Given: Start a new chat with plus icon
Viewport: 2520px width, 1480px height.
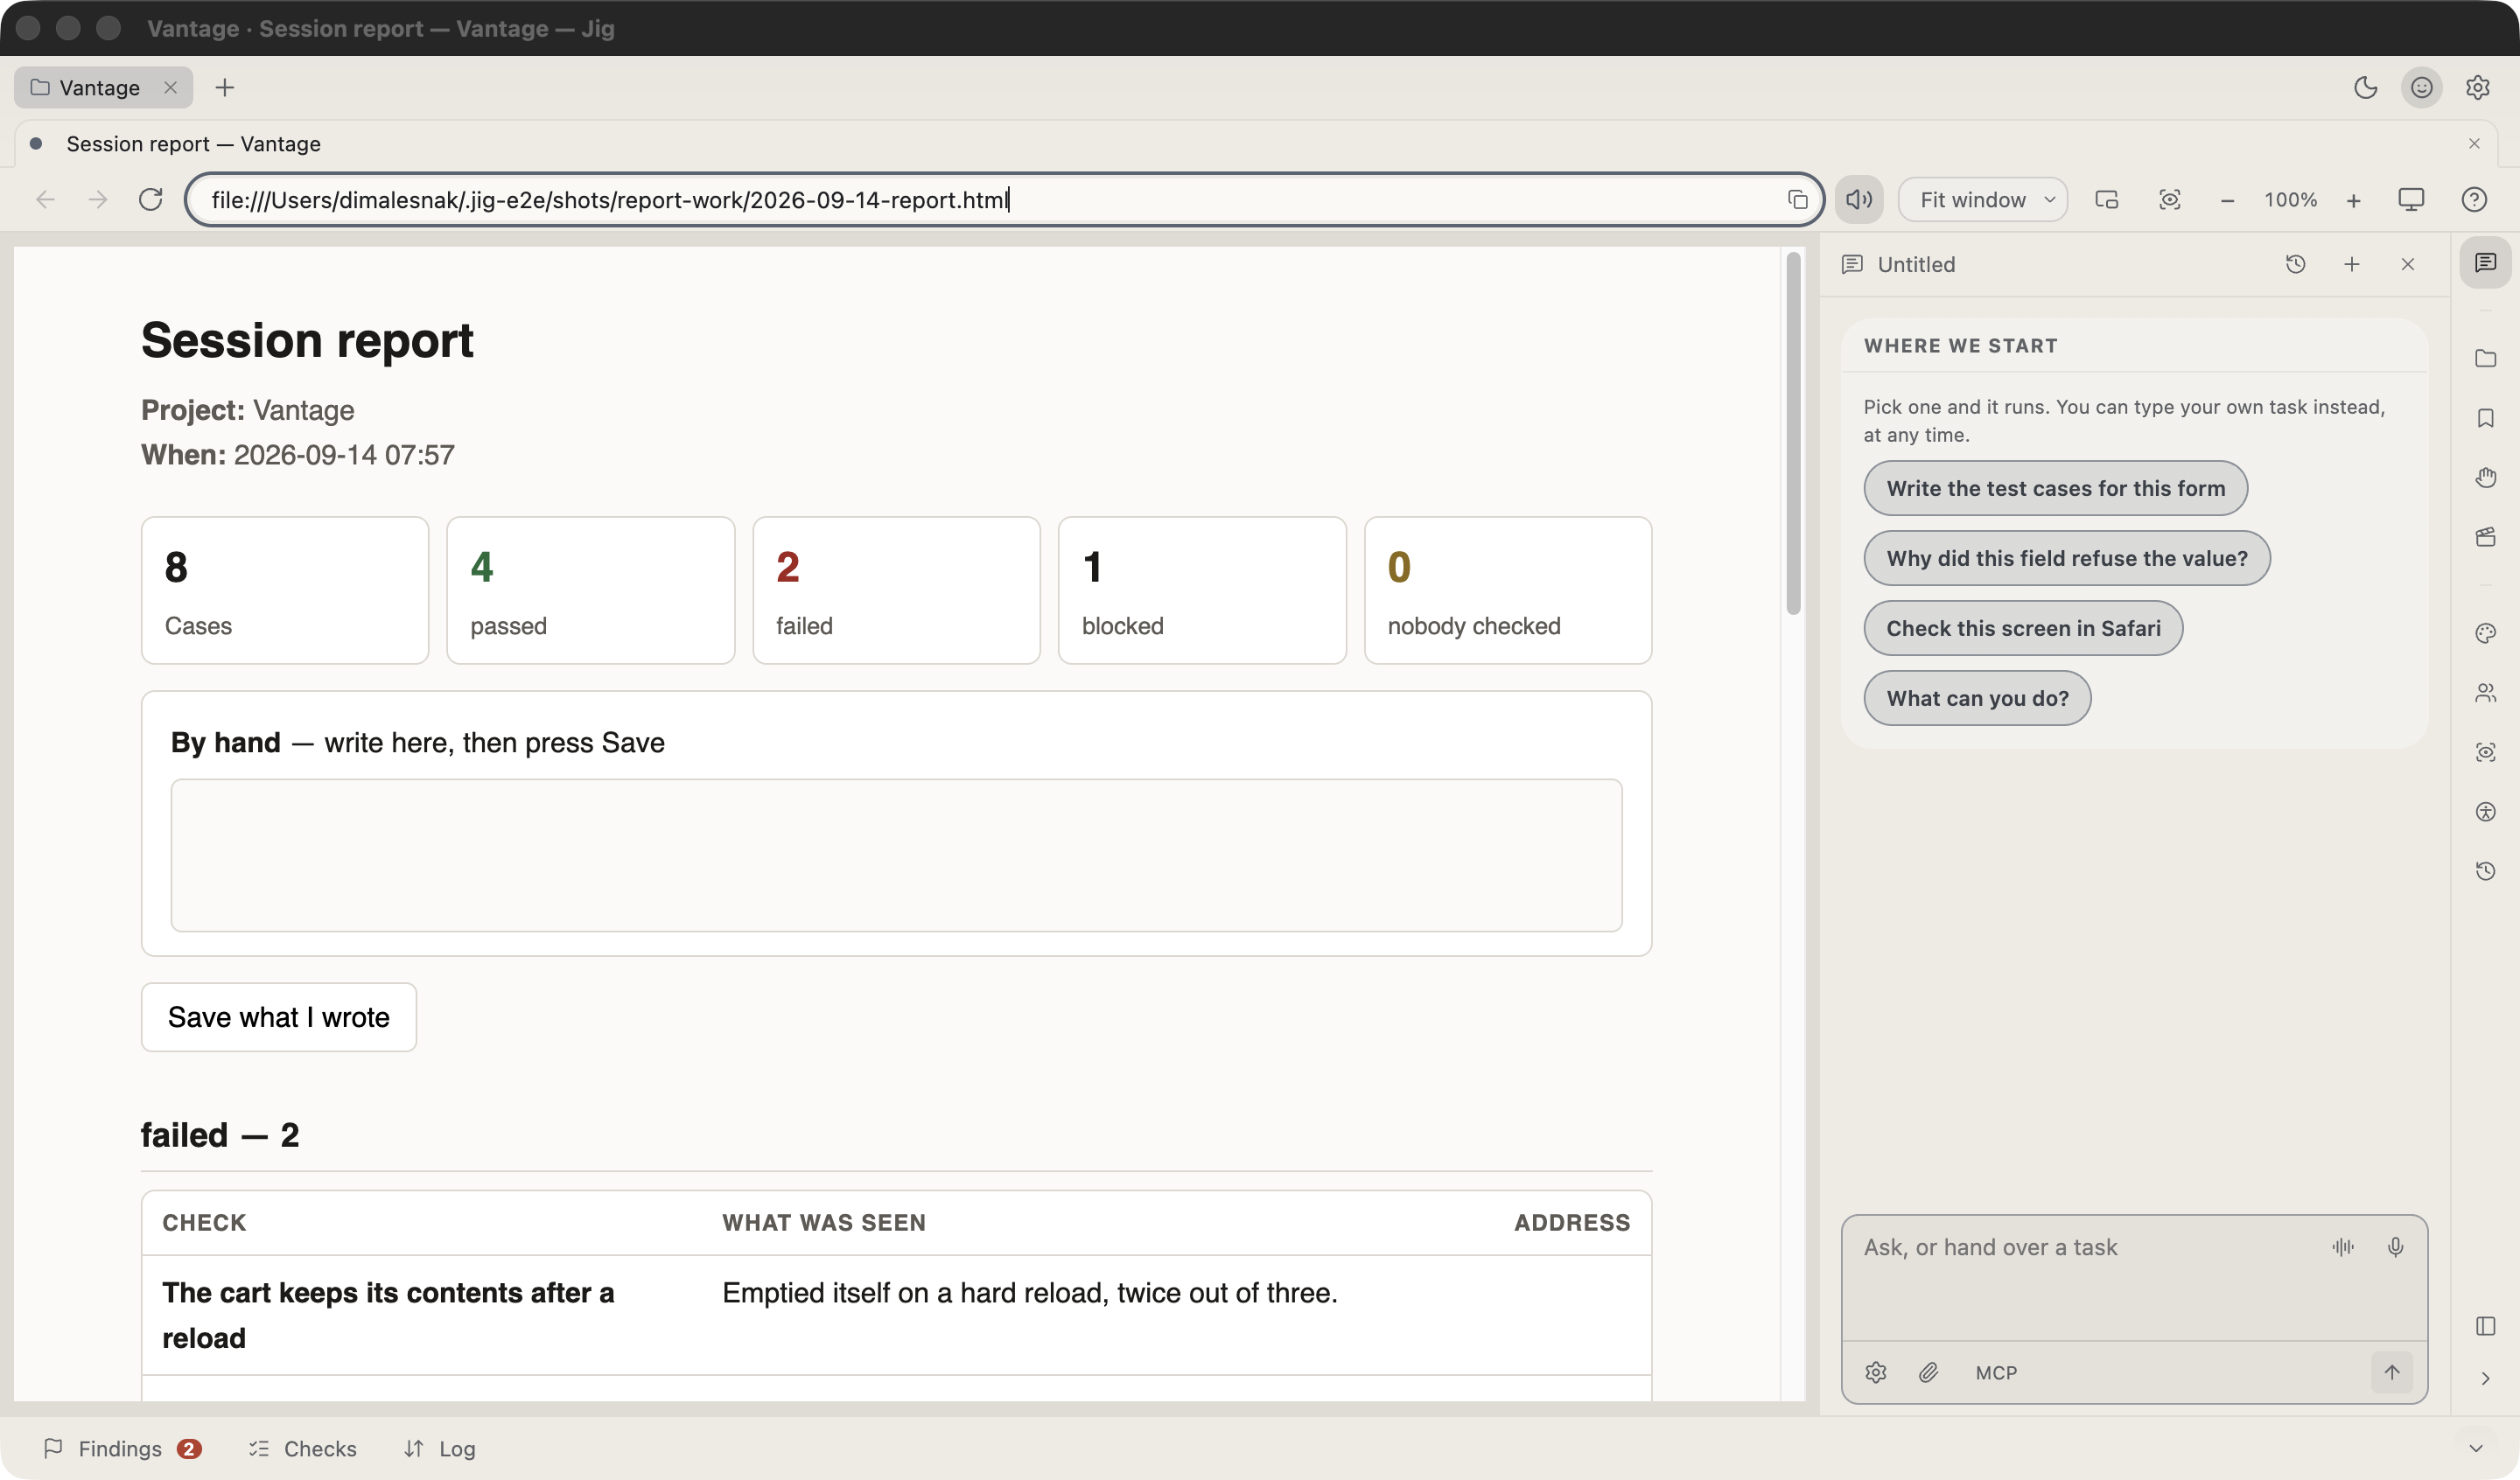Looking at the screenshot, I should click(2351, 264).
